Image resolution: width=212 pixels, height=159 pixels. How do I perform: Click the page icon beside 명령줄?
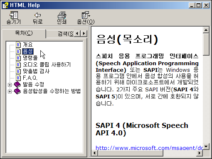click(x=18, y=58)
